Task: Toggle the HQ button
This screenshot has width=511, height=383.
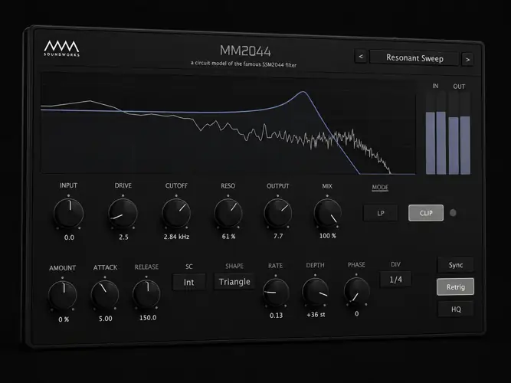Action: click(x=456, y=309)
